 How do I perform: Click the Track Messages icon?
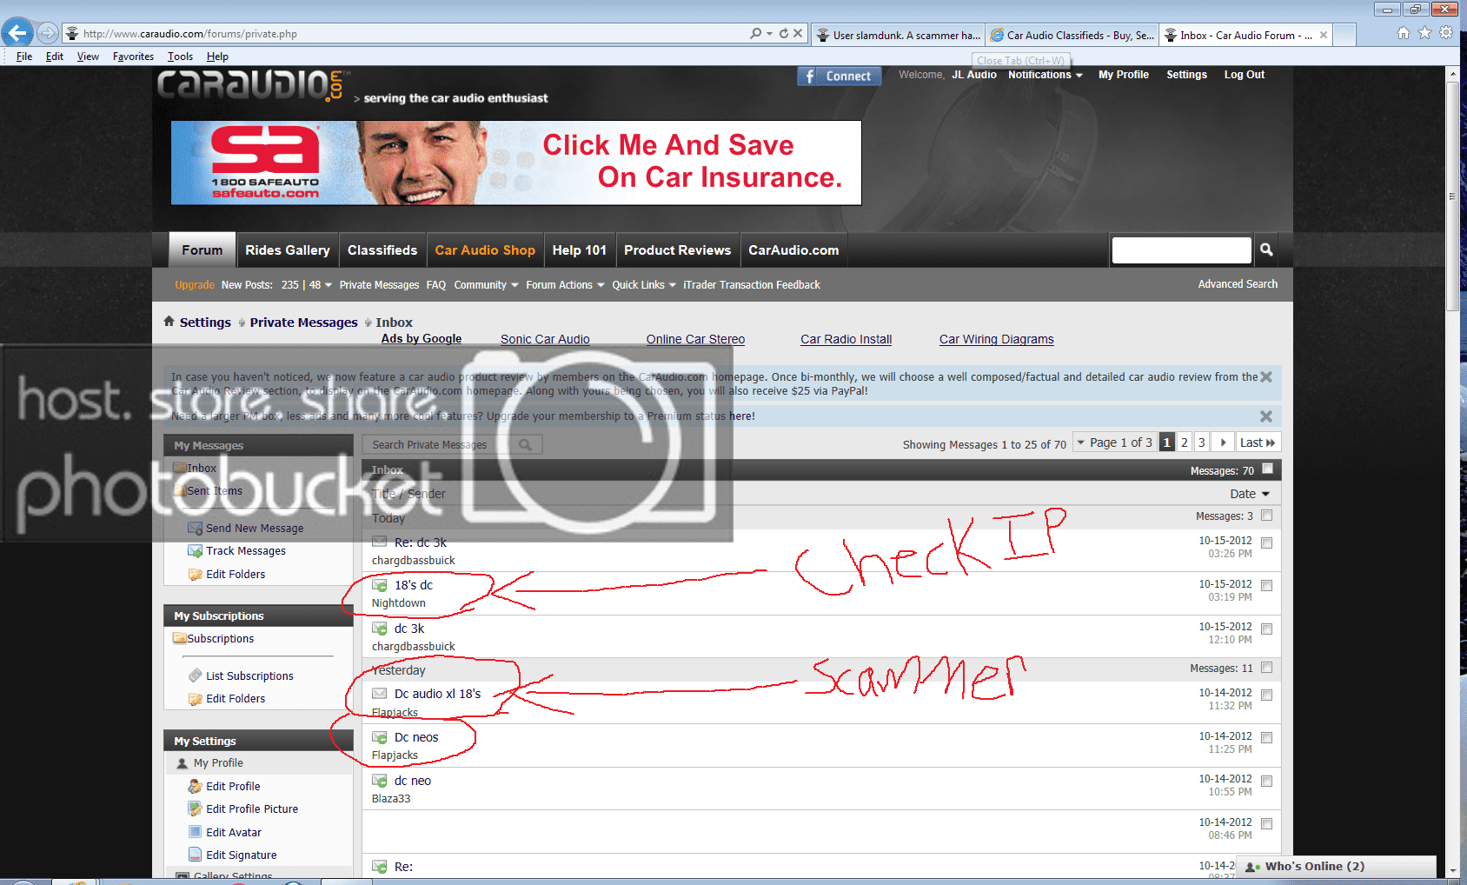(x=196, y=550)
